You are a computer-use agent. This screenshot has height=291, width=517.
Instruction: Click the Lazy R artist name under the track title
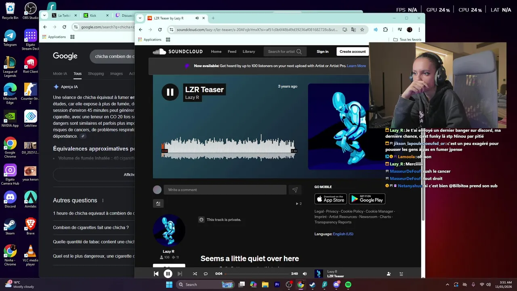[192, 97]
